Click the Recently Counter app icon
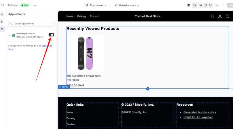233x131 pixels. click(13, 35)
